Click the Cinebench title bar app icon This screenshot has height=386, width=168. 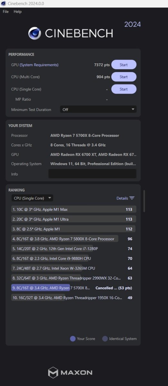(x=3, y=4)
